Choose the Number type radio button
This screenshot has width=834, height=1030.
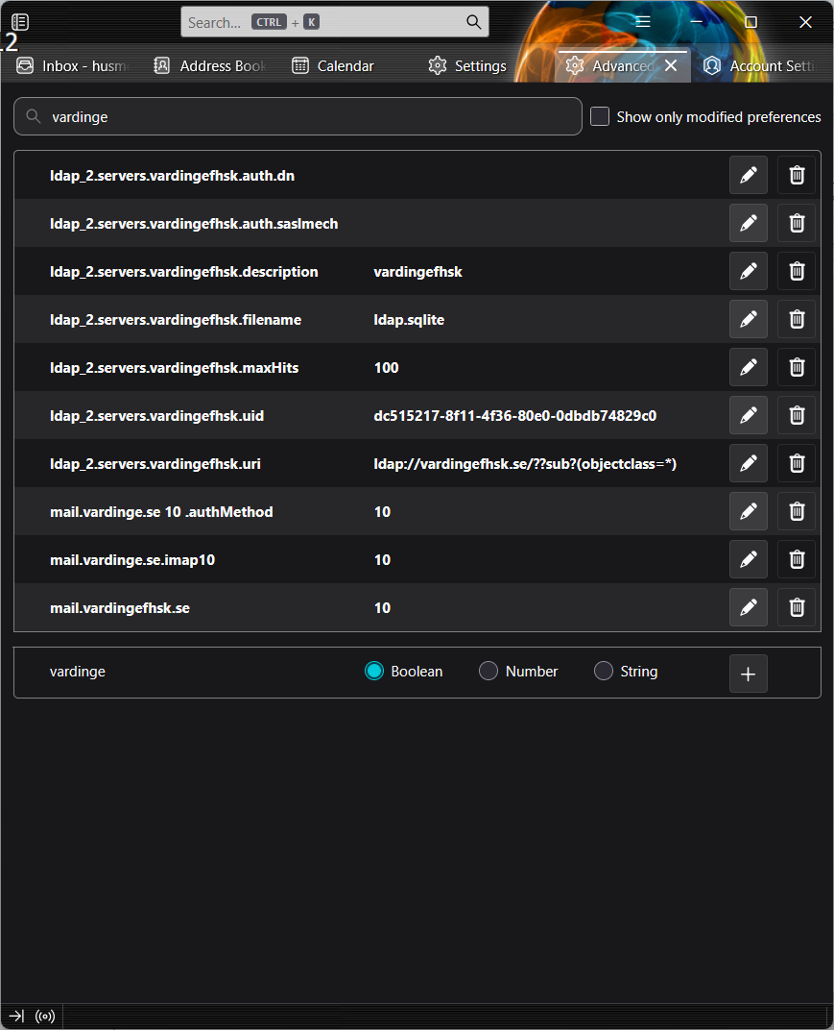pyautogui.click(x=488, y=672)
